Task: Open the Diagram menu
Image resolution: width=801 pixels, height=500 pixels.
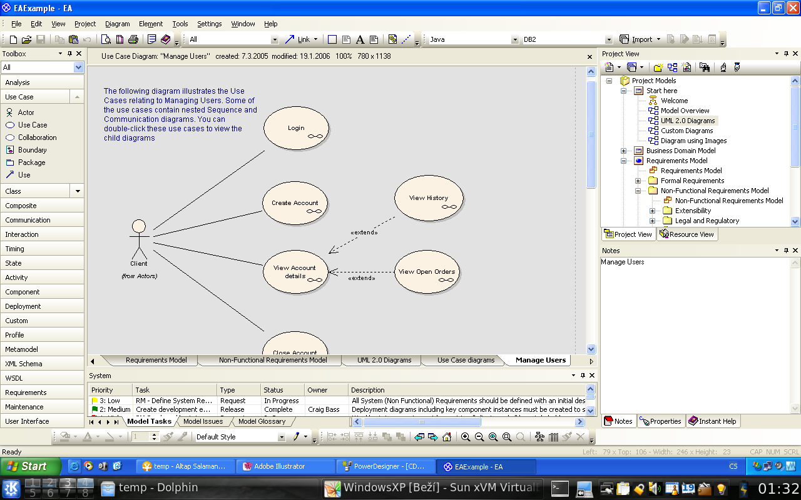Action: point(118,24)
